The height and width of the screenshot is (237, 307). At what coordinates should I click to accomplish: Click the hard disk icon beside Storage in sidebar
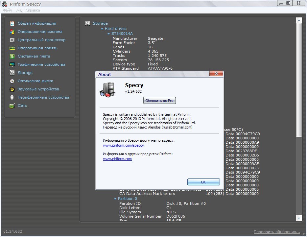click(x=12, y=73)
